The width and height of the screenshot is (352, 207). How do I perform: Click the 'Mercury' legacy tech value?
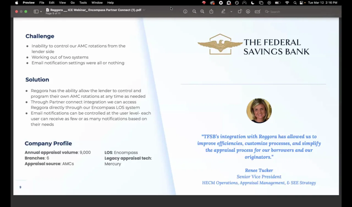pyautogui.click(x=113, y=164)
